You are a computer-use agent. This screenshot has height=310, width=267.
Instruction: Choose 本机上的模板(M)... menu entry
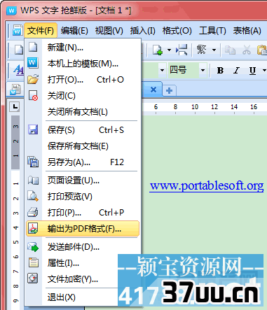83,64
